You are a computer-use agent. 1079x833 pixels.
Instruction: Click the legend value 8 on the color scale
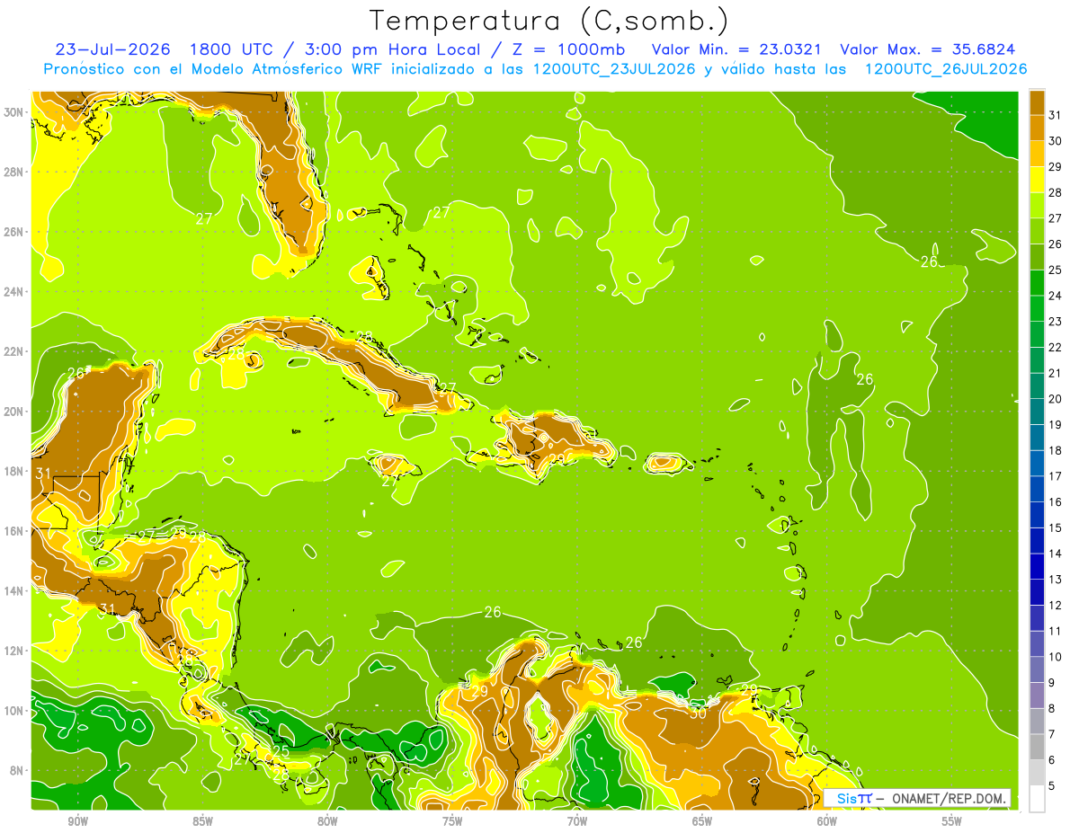pos(1052,708)
